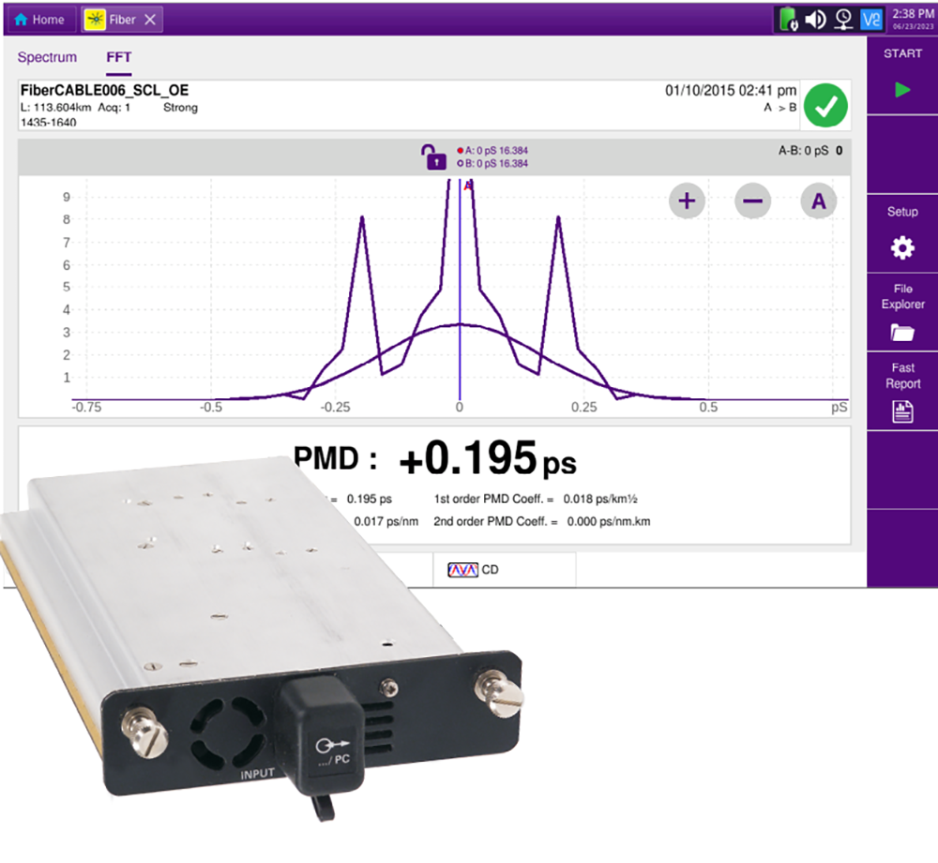Go to the Home tab

pyautogui.click(x=39, y=18)
